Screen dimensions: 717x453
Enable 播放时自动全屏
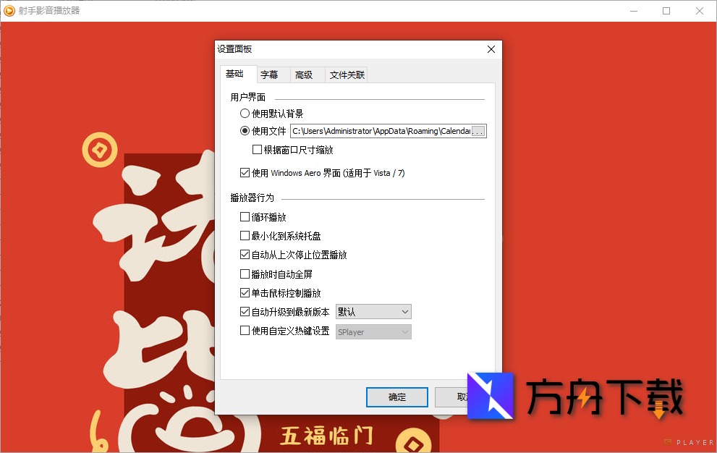245,274
